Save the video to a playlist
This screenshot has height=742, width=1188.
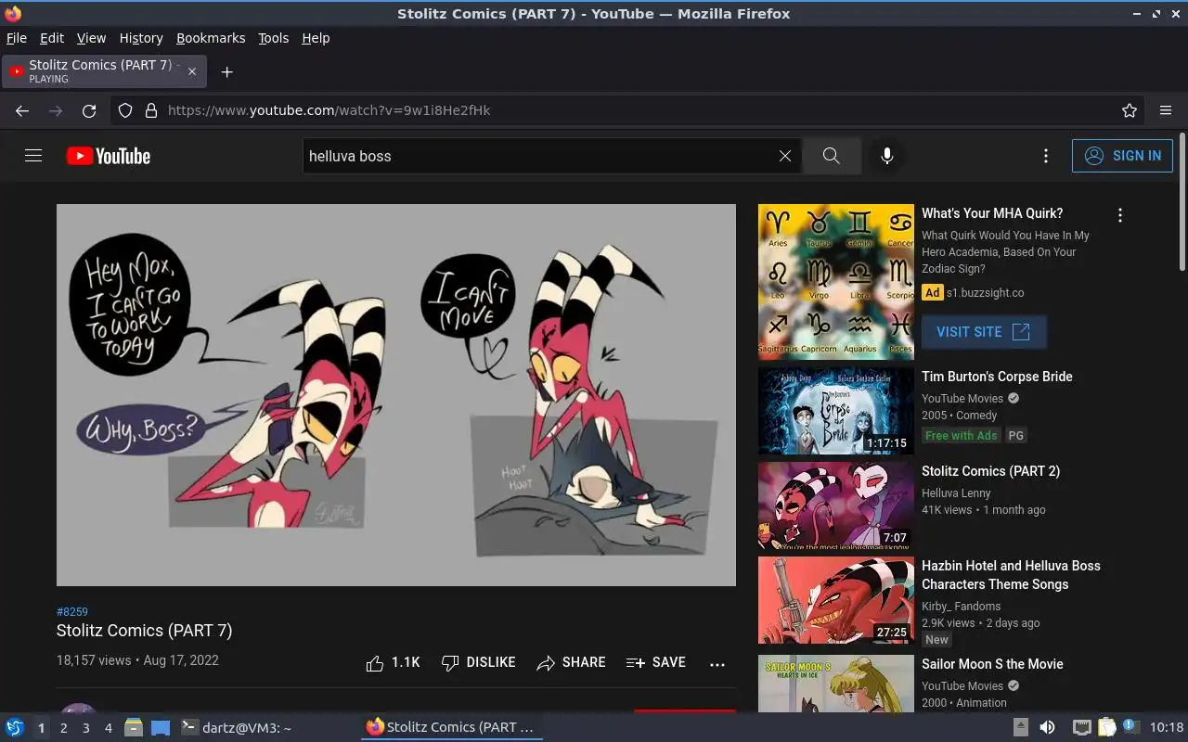(x=656, y=662)
